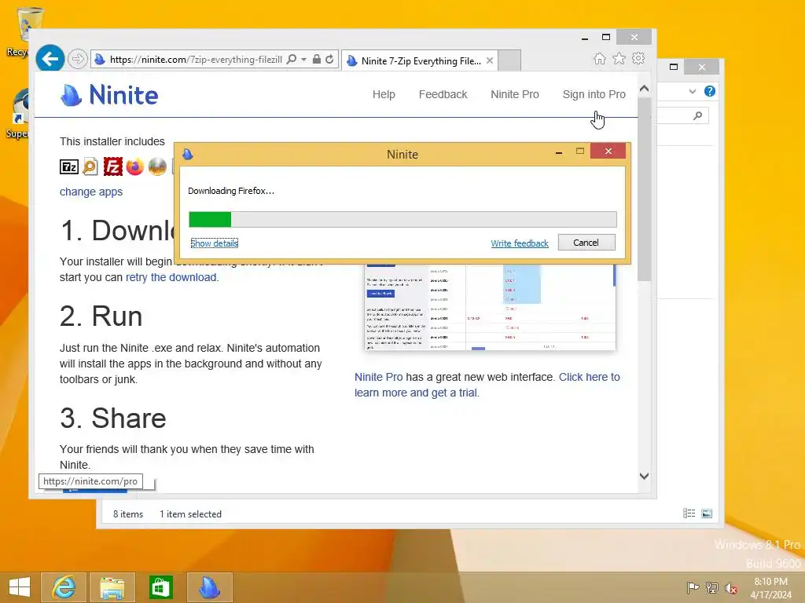
Task: Click 'Click here to learn more' link
Action: (487, 385)
